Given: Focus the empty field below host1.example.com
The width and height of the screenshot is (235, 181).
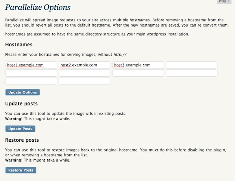Looking at the screenshot, I should (31, 73).
